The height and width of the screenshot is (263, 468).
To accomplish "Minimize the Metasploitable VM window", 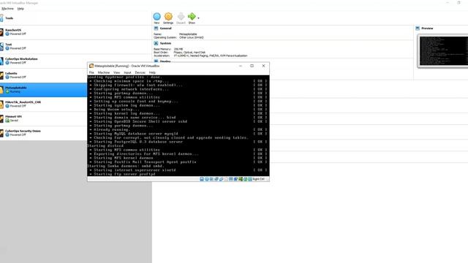I will tap(241, 66).
